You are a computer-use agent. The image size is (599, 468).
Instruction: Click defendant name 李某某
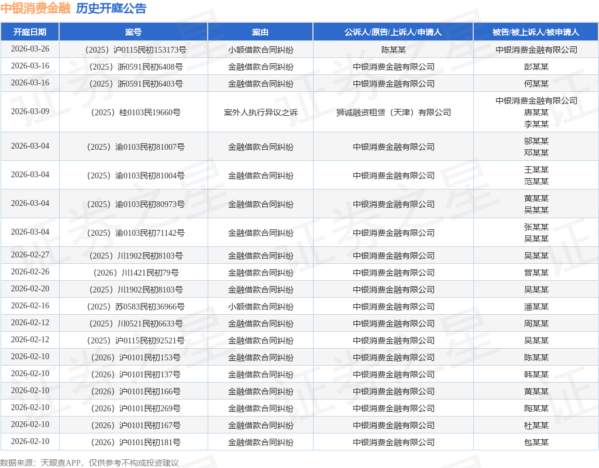click(x=536, y=124)
